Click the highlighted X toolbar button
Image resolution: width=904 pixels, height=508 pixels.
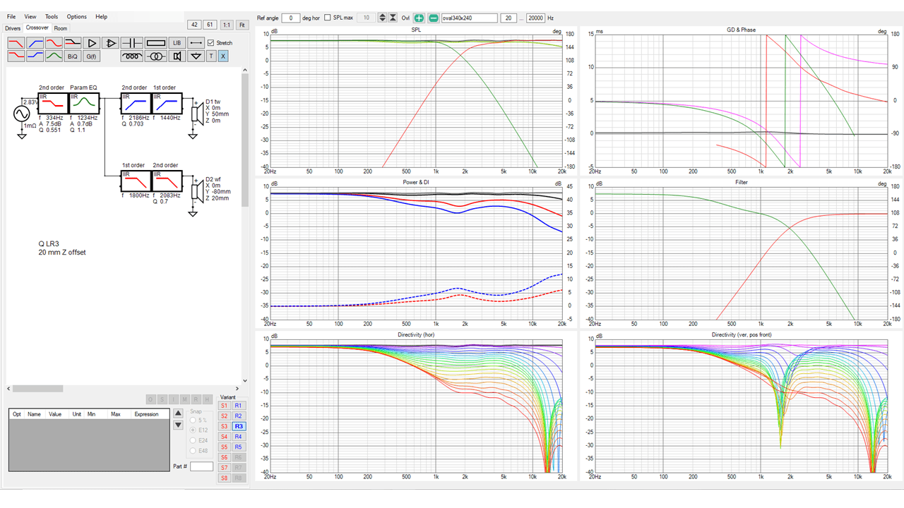coord(223,56)
